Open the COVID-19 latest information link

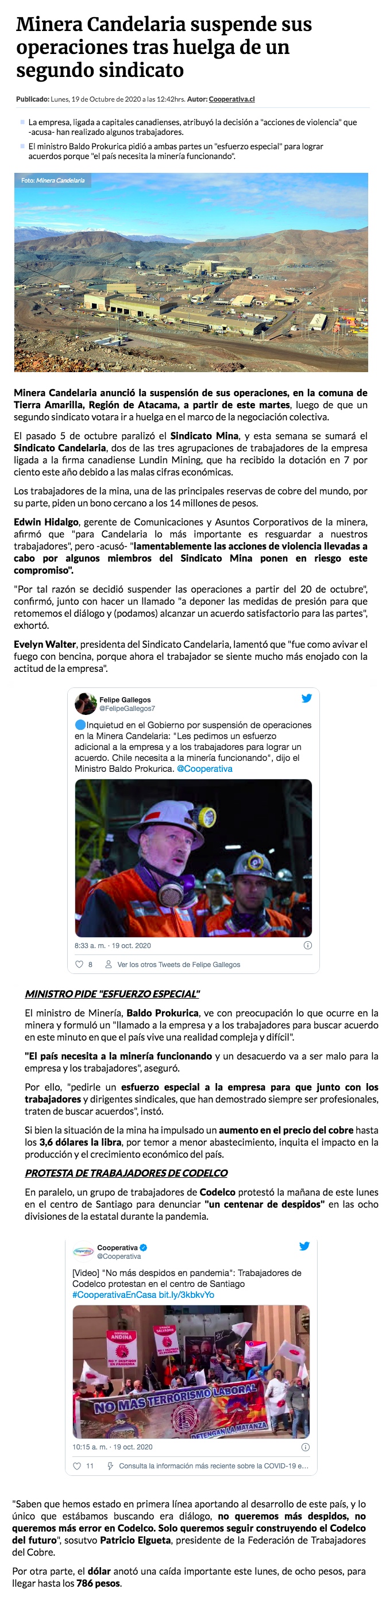213,1466
